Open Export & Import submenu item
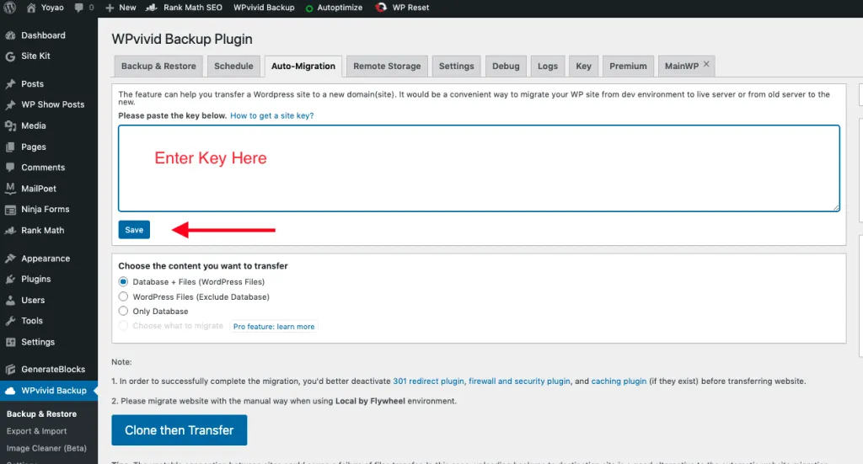The height and width of the screenshot is (464, 863). [36, 431]
